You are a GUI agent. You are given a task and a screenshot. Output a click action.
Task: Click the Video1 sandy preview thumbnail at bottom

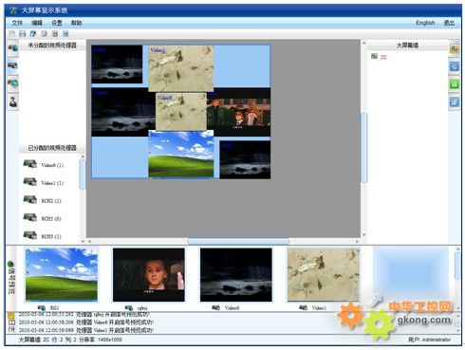tap(324, 274)
